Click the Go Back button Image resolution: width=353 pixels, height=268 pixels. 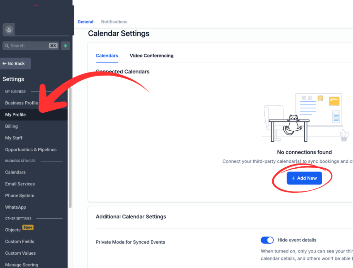[x=16, y=63]
